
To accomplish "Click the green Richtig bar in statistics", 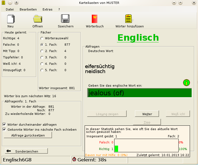I will click(116, 149).
